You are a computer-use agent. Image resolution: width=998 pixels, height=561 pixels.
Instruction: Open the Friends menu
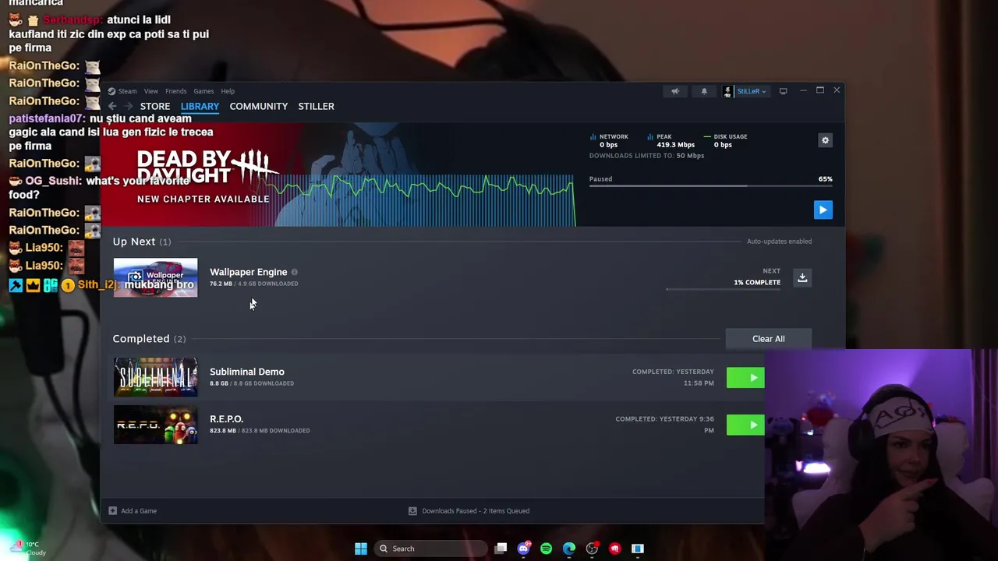tap(175, 91)
